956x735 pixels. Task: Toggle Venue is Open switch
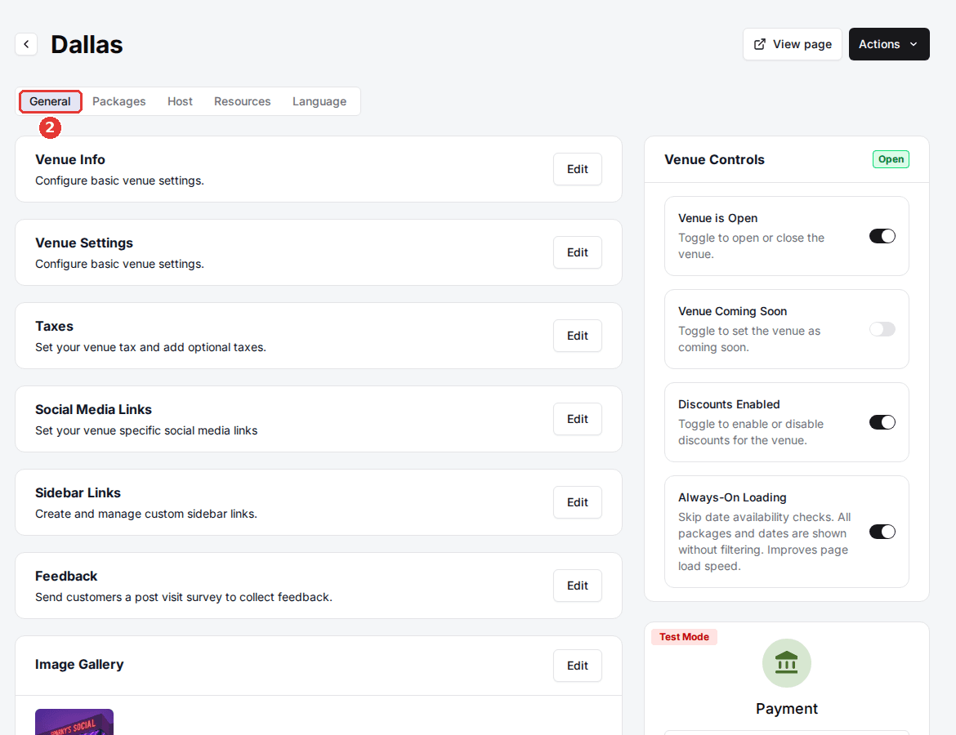tap(882, 236)
